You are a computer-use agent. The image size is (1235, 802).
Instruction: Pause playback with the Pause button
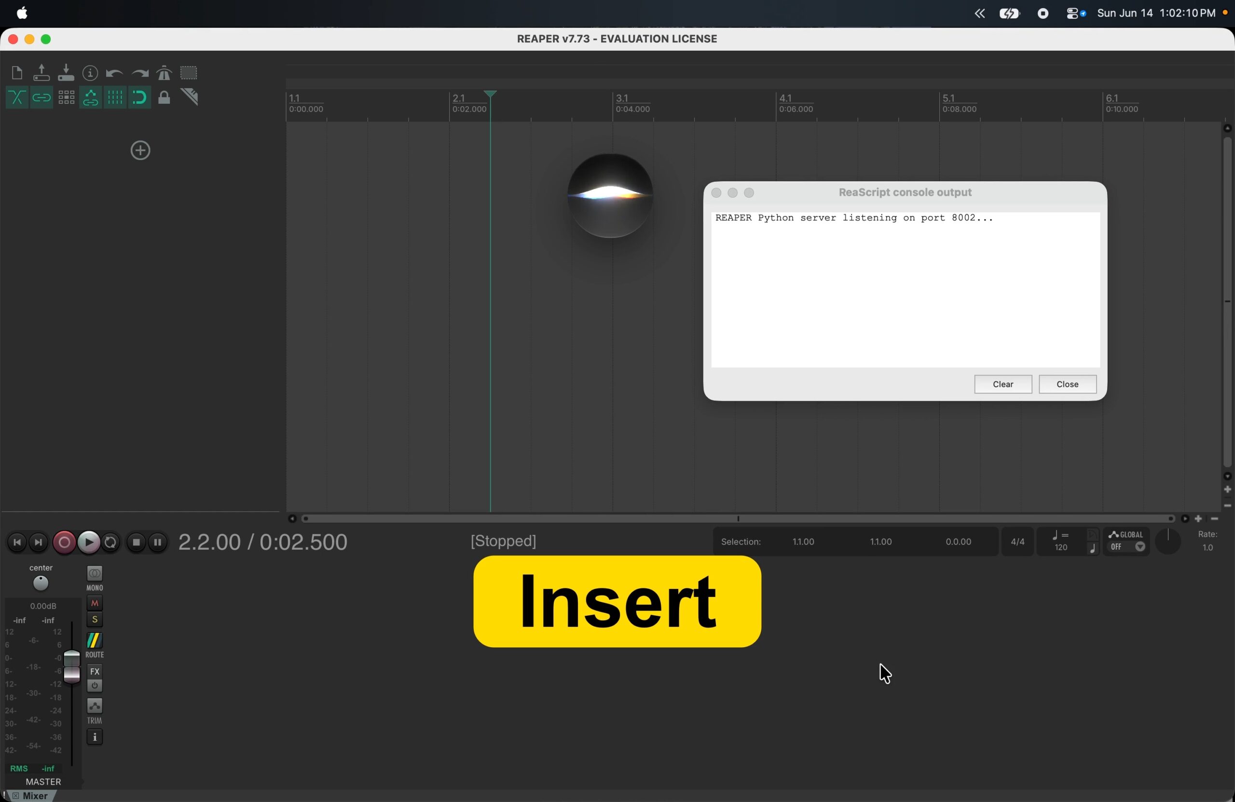(158, 543)
